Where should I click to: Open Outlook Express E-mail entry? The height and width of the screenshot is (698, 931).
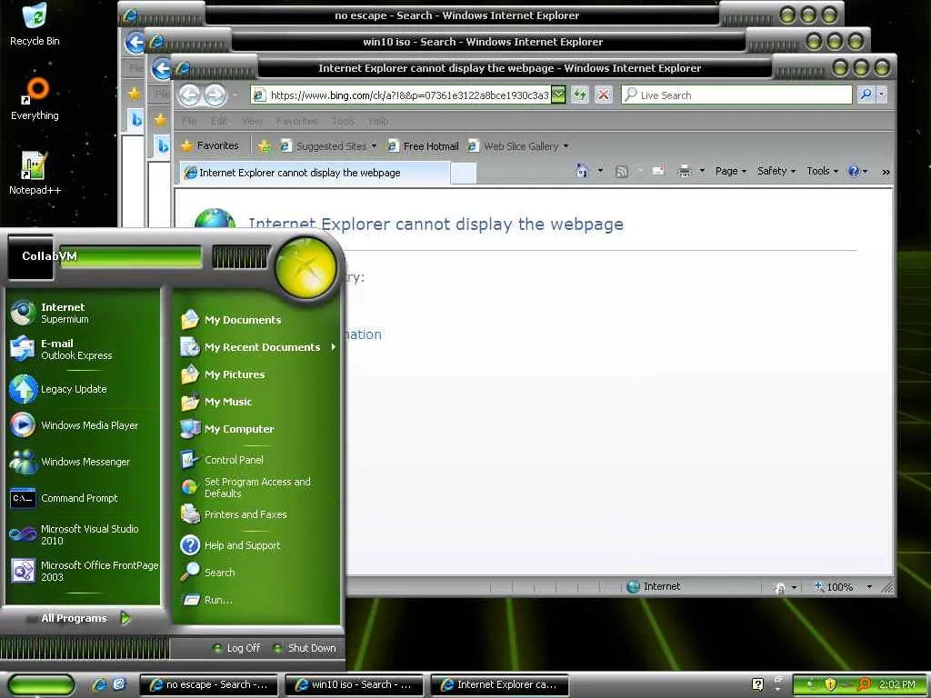pyautogui.click(x=83, y=349)
